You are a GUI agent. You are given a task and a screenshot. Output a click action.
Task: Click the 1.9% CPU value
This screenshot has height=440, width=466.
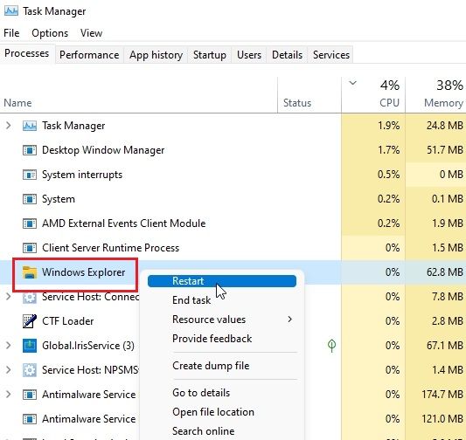[388, 126]
